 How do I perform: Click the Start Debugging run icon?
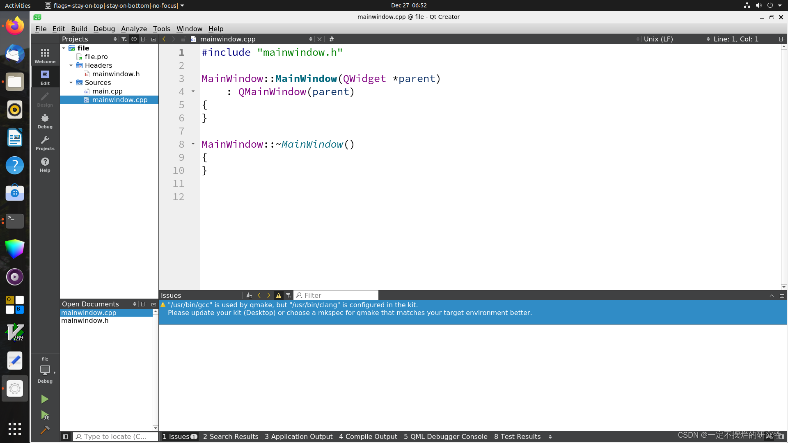pyautogui.click(x=45, y=415)
